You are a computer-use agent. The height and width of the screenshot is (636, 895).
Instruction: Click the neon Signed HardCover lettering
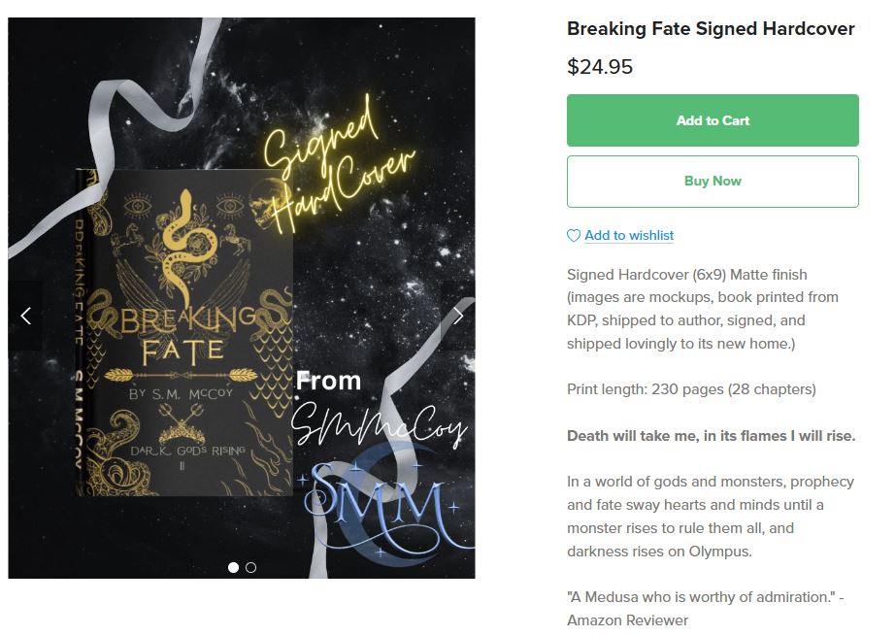tap(337, 166)
